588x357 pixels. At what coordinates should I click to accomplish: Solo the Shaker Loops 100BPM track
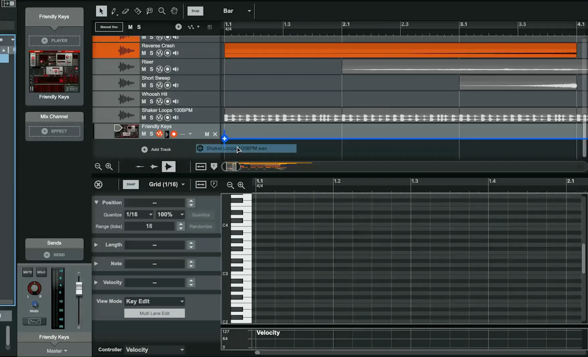tap(151, 118)
